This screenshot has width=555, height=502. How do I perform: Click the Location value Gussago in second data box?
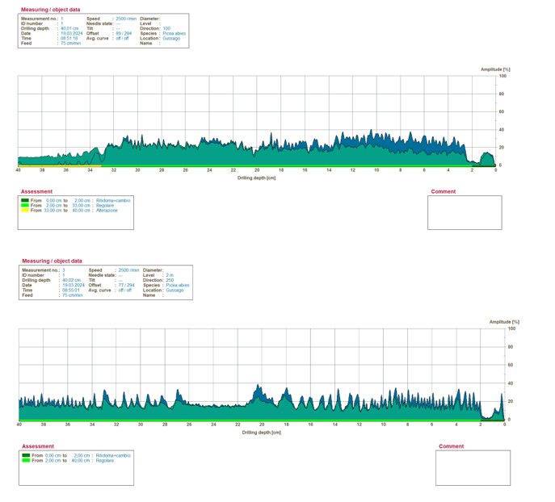tap(174, 291)
